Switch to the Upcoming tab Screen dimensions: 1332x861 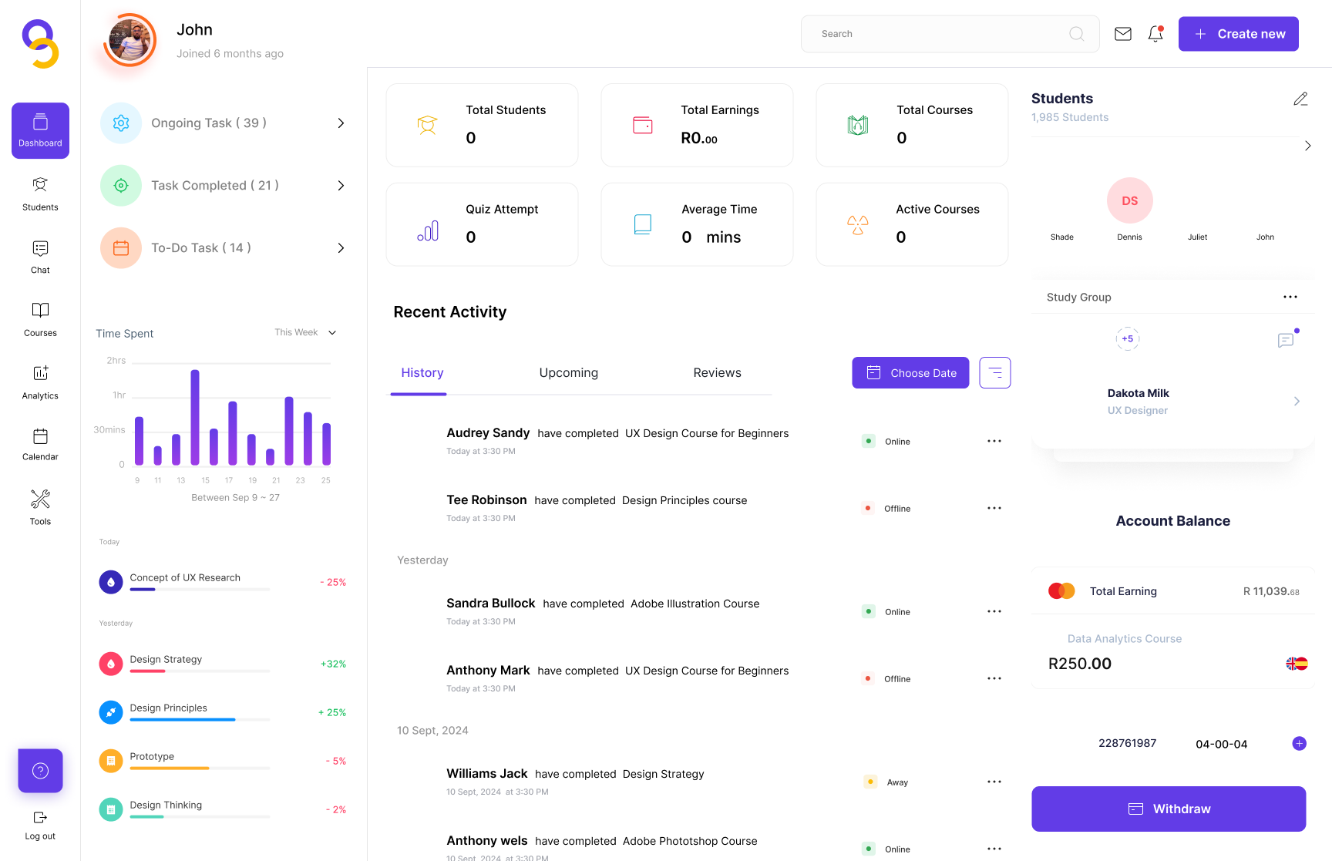click(568, 373)
